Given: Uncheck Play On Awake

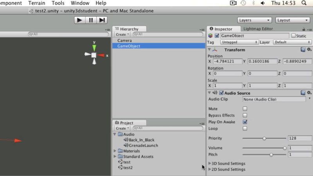Looking at the screenshot, I should (245, 122).
